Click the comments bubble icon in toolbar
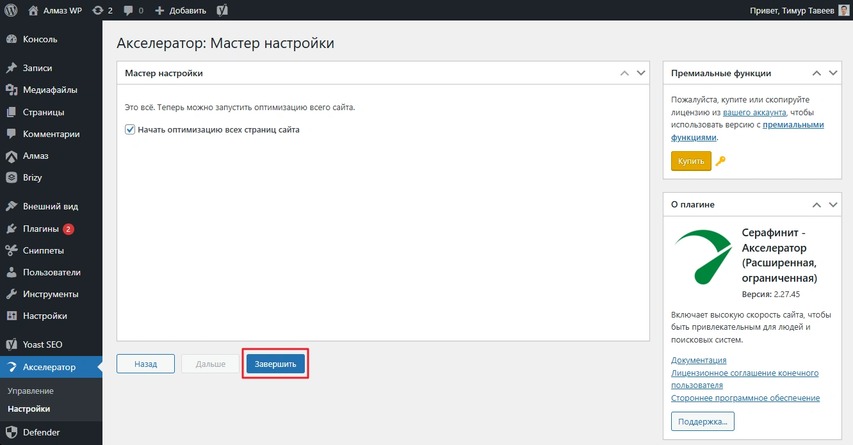The image size is (853, 445). (129, 10)
